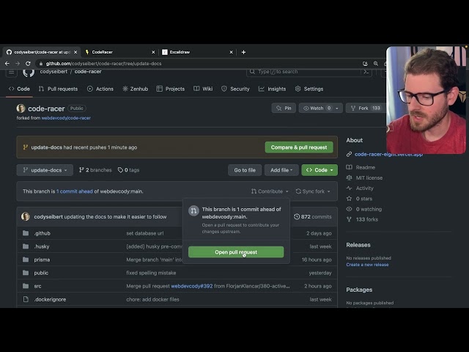Expand the Add file dropdown
This screenshot has width=469, height=352.
click(281, 170)
